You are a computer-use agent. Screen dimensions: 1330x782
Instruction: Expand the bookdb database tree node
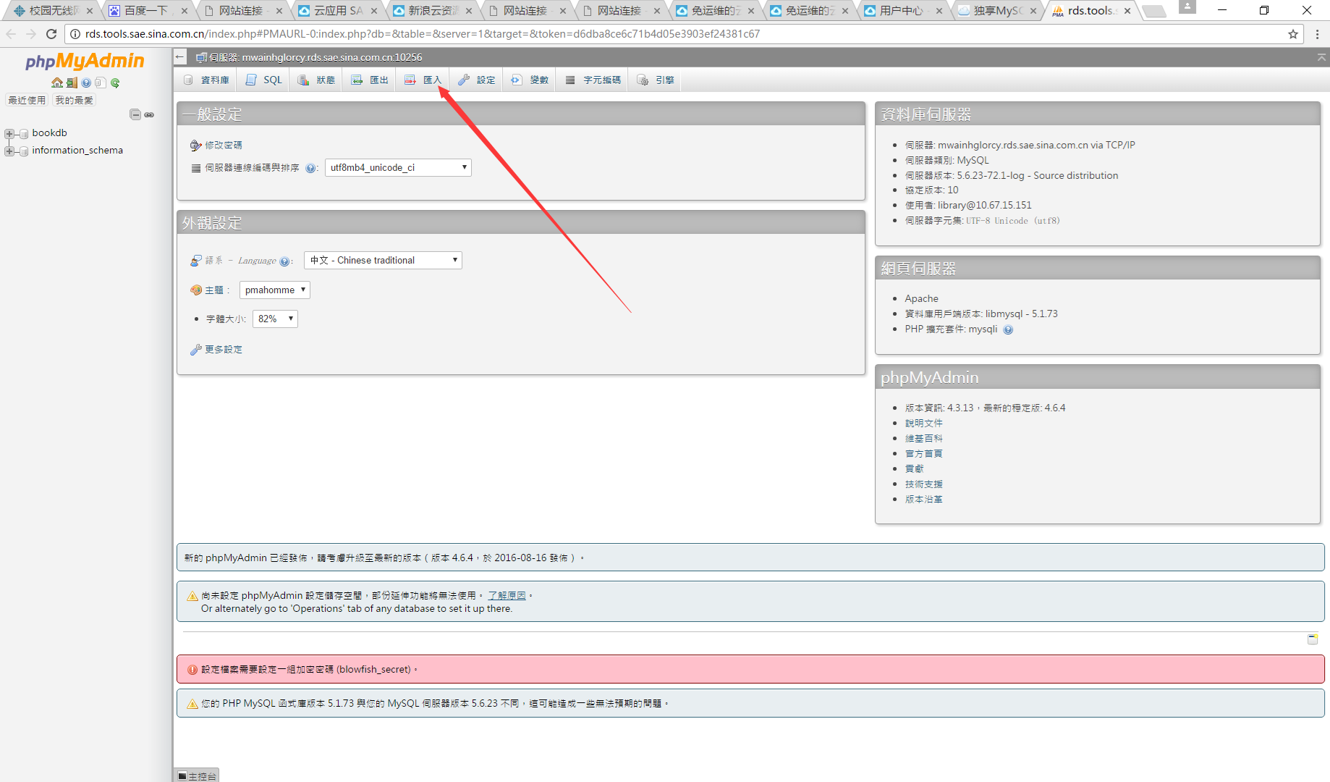9,133
